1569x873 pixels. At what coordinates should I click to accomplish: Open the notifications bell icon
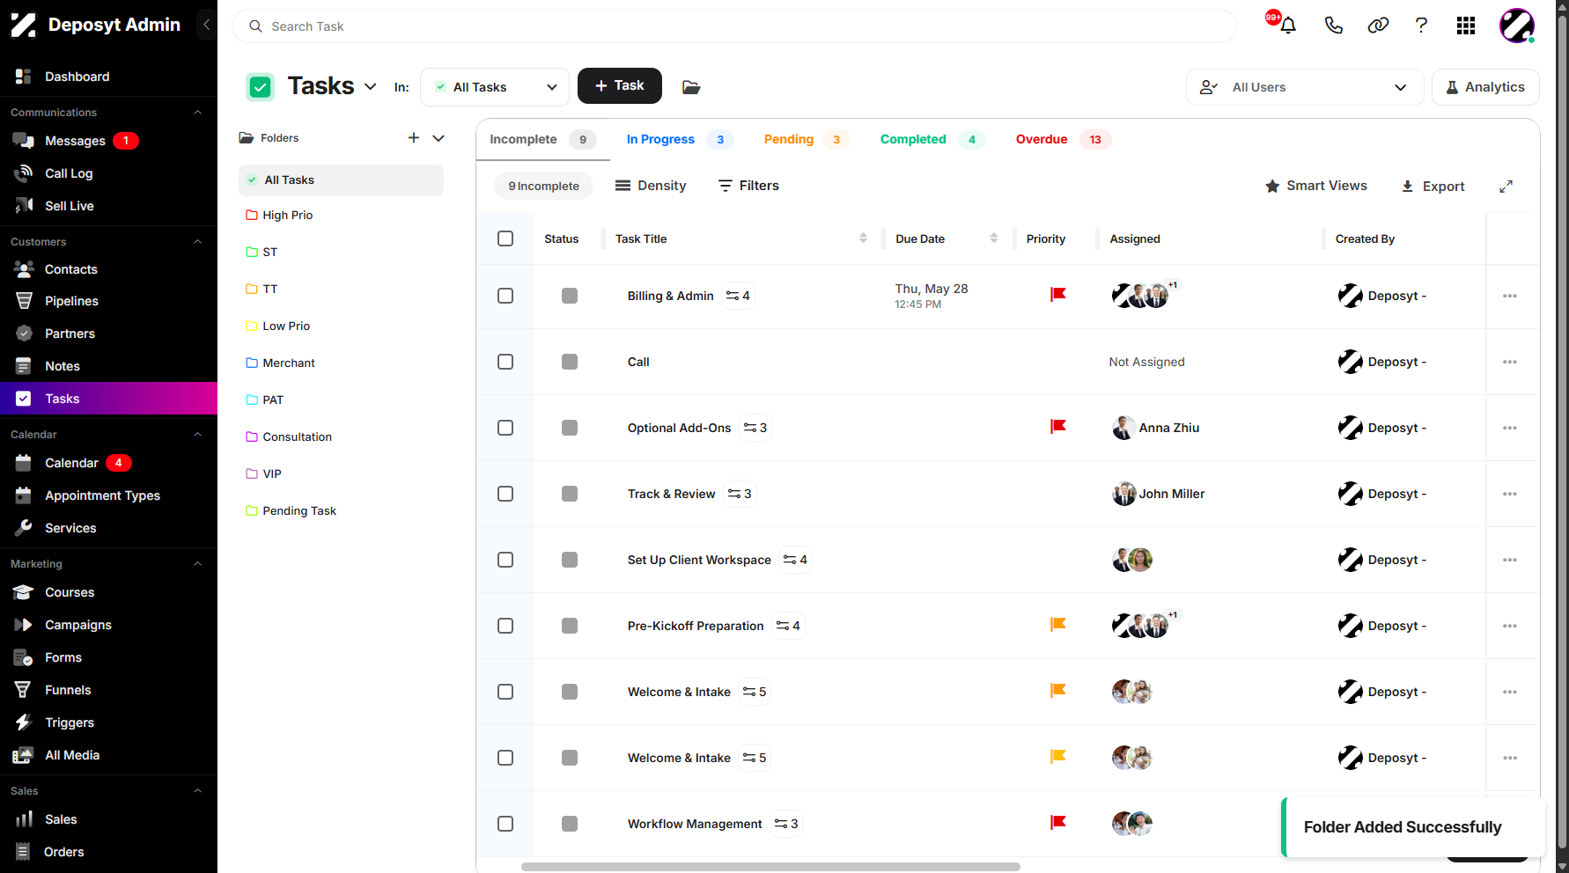tap(1288, 26)
